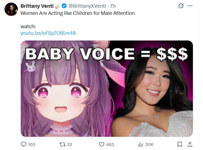Click the Grok slashed-circle icon
Screen dimensions: 203x150
point(181,6)
